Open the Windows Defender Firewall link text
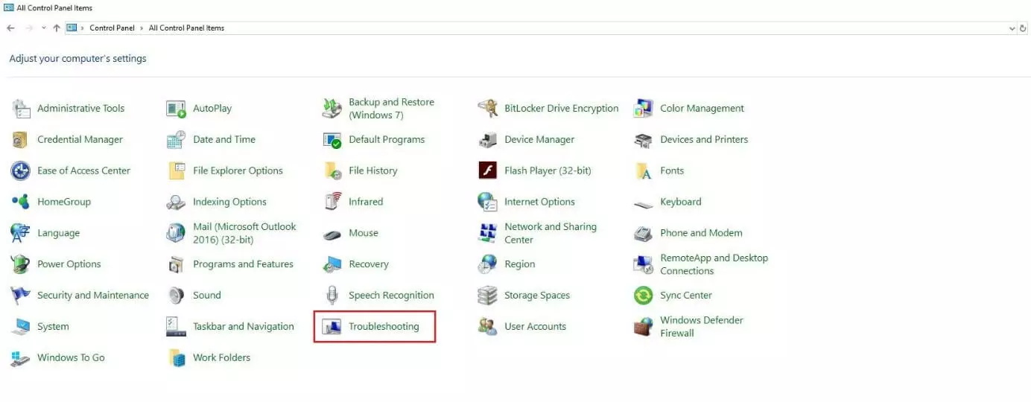This screenshot has height=402, width=1031. (x=702, y=327)
